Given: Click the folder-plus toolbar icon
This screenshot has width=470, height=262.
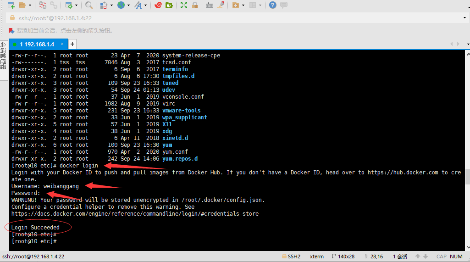Looking at the screenshot, I should pyautogui.click(x=236, y=5).
